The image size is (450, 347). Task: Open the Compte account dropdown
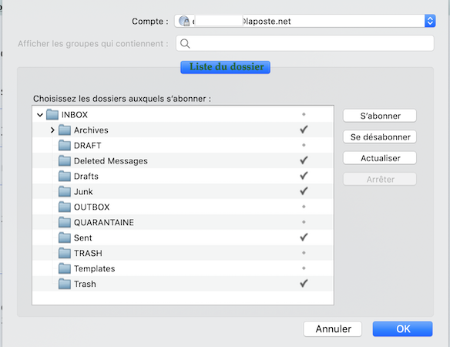305,22
